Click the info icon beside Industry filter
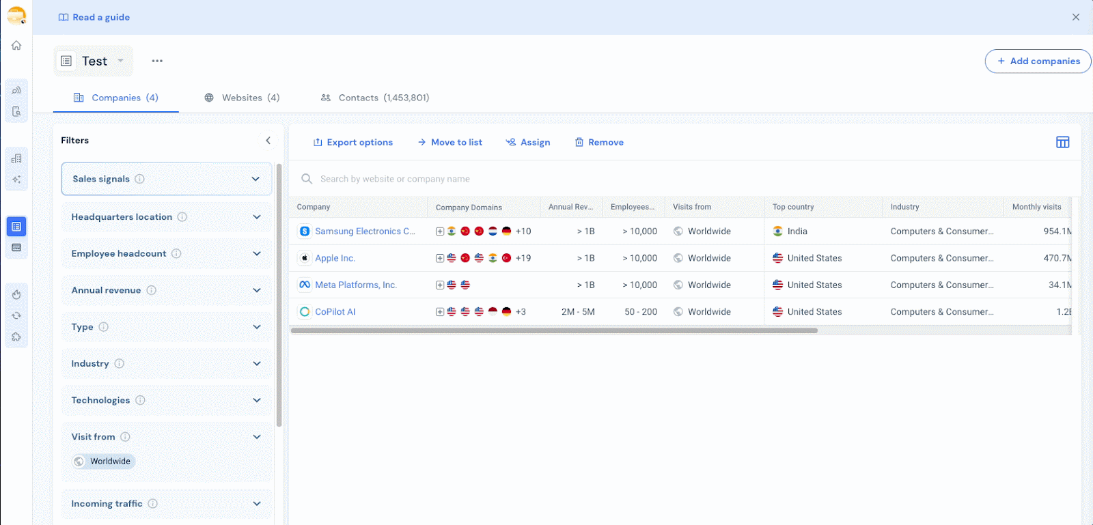The image size is (1093, 525). click(x=120, y=364)
